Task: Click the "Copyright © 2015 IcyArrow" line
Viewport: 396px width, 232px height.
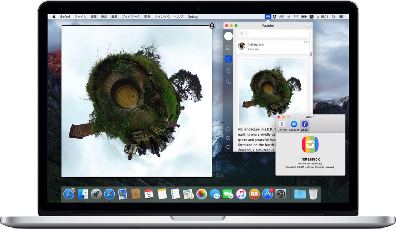Action: (x=310, y=167)
